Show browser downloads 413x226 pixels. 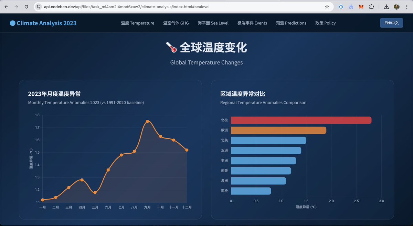(x=386, y=7)
